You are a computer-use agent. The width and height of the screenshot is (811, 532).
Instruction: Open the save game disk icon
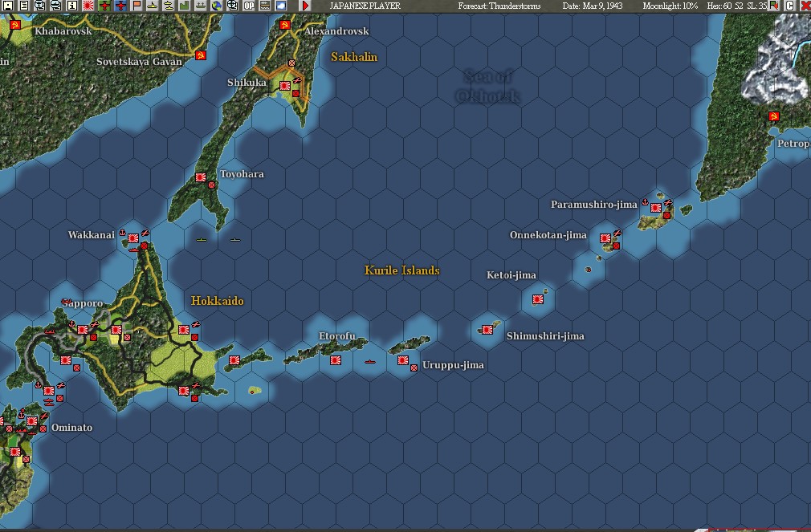click(x=8, y=6)
